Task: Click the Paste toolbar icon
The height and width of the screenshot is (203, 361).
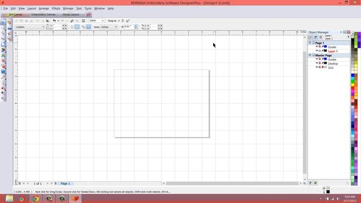Action: (47, 21)
